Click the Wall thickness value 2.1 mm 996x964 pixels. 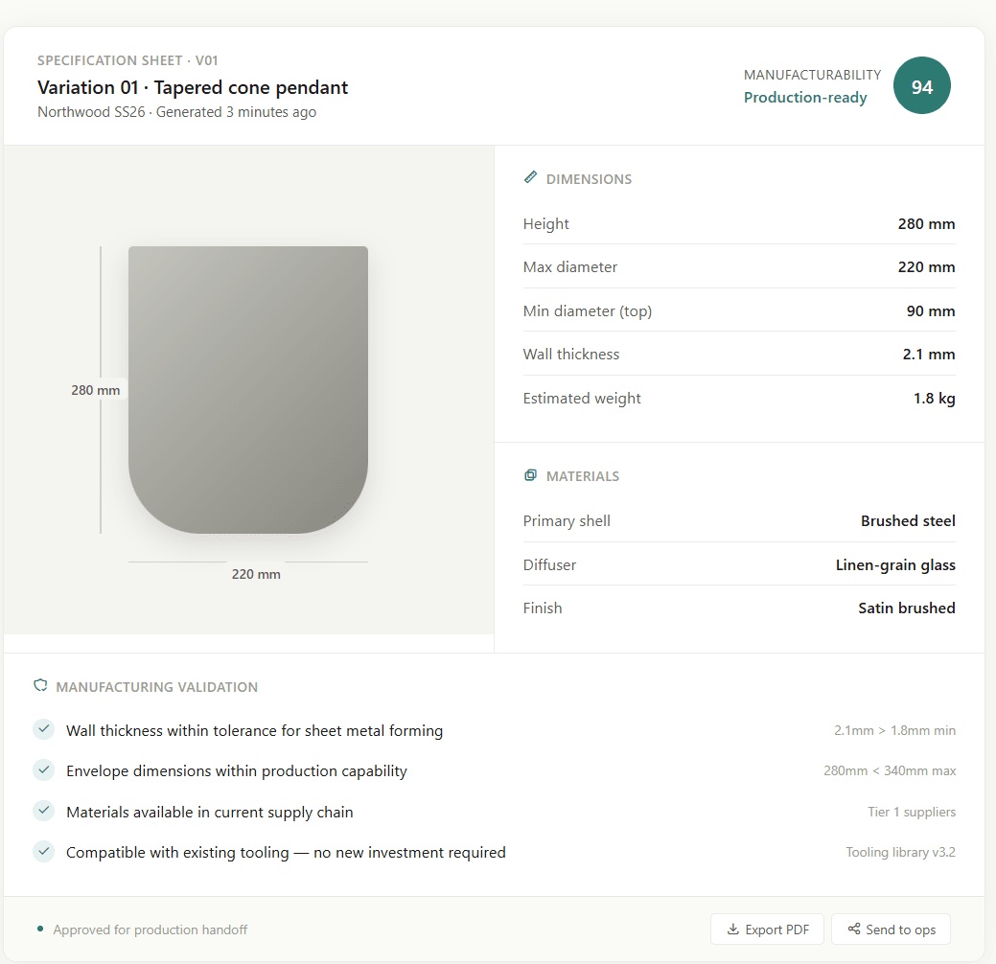pos(929,354)
